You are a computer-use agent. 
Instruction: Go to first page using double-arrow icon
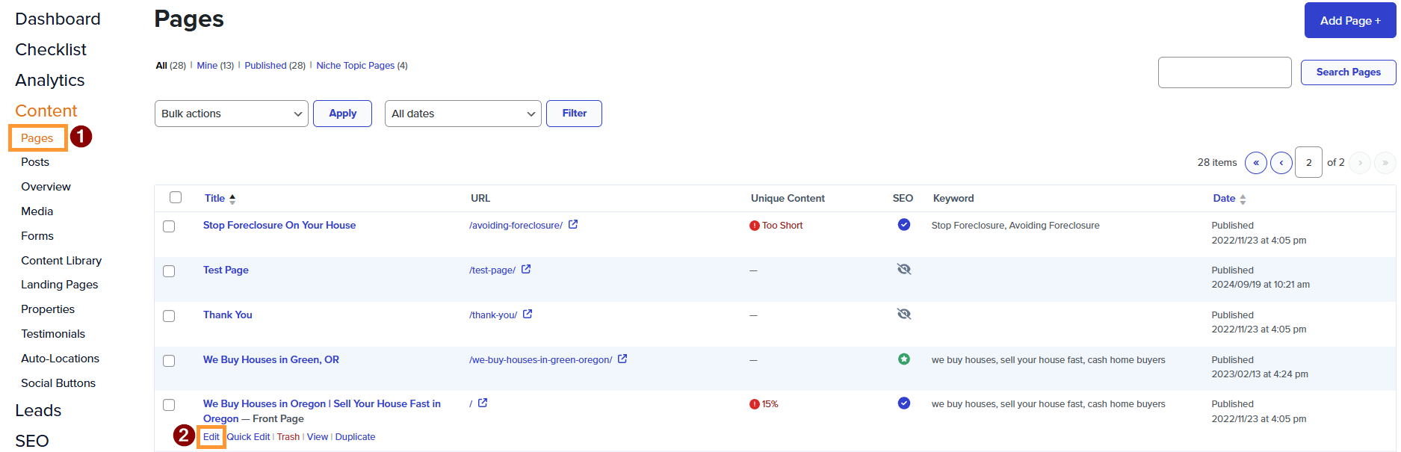click(1256, 162)
